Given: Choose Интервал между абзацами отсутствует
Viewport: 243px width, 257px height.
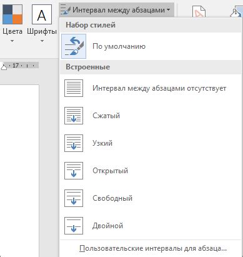Looking at the screenshot, I should (151, 88).
